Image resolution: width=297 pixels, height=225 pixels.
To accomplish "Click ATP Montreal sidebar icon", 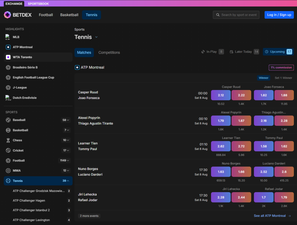I will click(8, 47).
